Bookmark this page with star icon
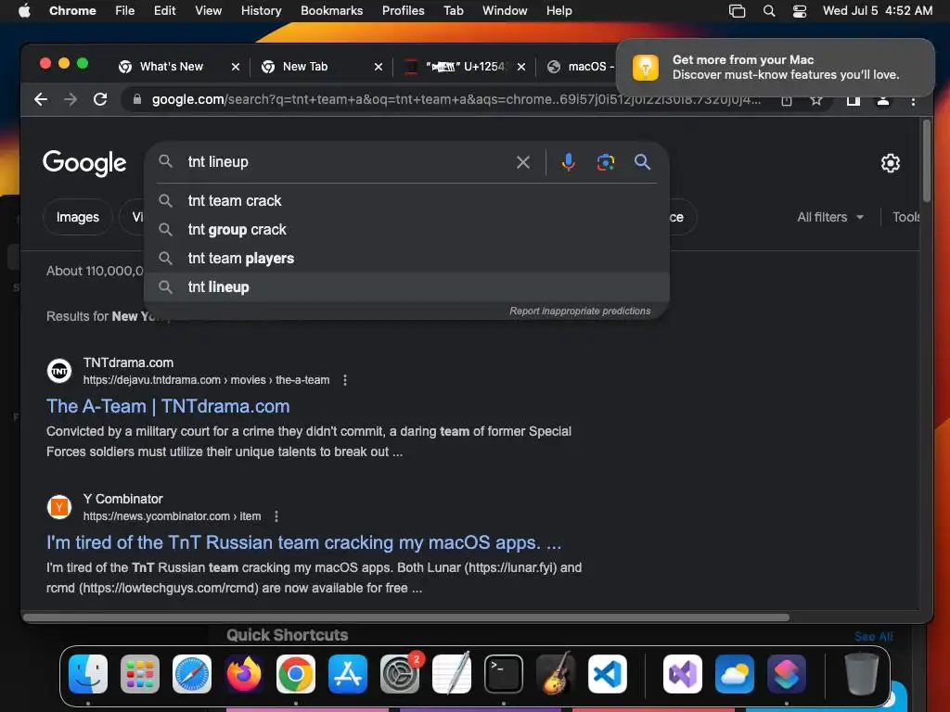950x712 pixels. [816, 100]
